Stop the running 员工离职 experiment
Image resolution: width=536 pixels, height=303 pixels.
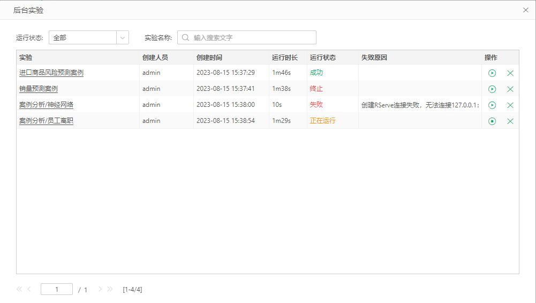click(492, 121)
